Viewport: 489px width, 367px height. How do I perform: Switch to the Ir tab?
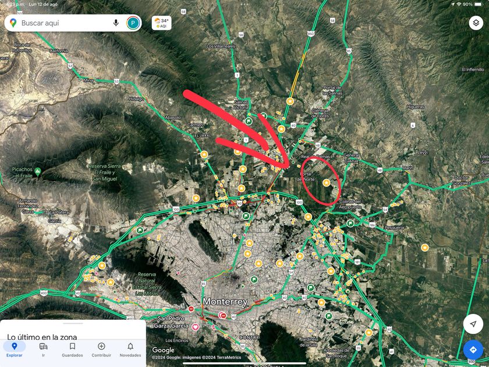click(x=43, y=350)
